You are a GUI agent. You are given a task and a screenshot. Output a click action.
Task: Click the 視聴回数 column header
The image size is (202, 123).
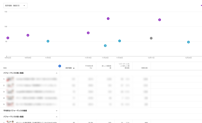pyautogui.click(x=144, y=68)
